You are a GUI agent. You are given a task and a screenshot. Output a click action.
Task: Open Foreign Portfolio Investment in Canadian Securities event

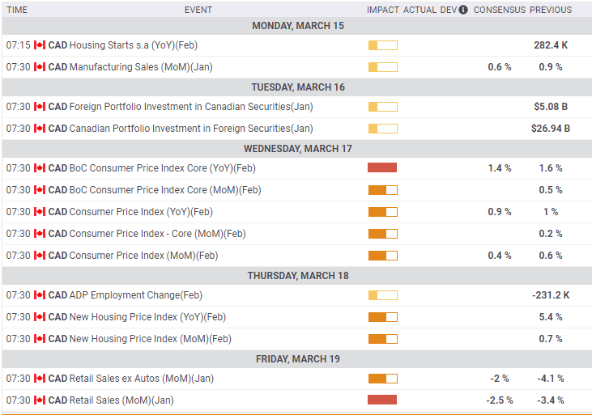point(191,107)
